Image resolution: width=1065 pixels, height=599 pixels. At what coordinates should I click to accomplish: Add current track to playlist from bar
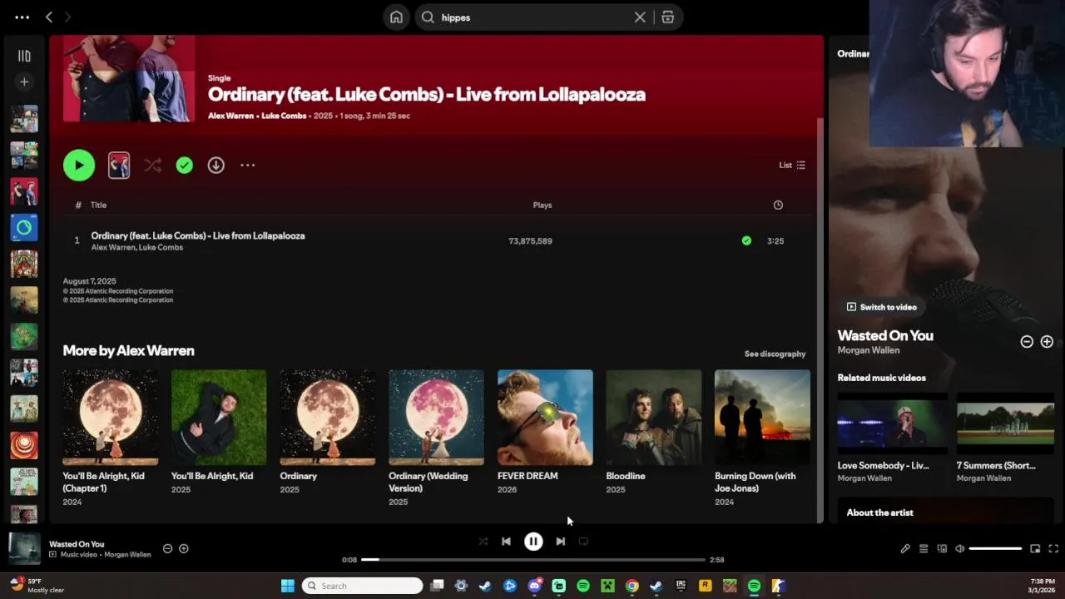[184, 548]
